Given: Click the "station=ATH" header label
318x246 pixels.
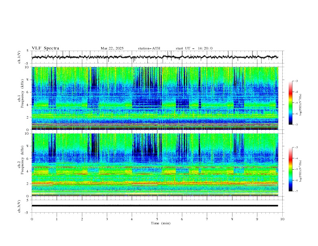Looking at the screenshot, I should pyautogui.click(x=149, y=48).
